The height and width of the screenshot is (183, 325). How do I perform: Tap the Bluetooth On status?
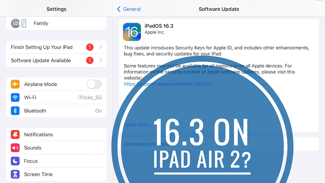point(99,111)
